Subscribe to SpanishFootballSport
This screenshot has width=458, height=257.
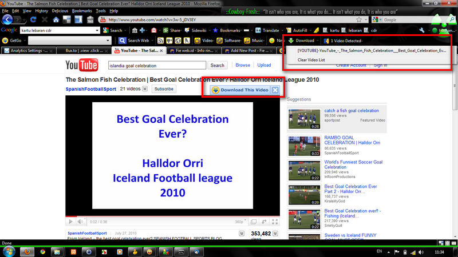[164, 89]
